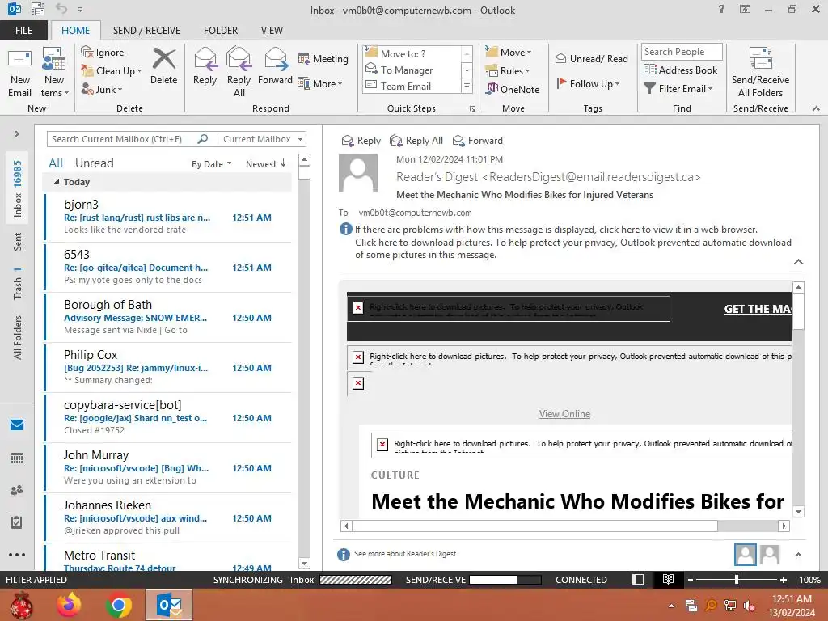Show All messages filter
This screenshot has height=621, width=828.
(56, 163)
